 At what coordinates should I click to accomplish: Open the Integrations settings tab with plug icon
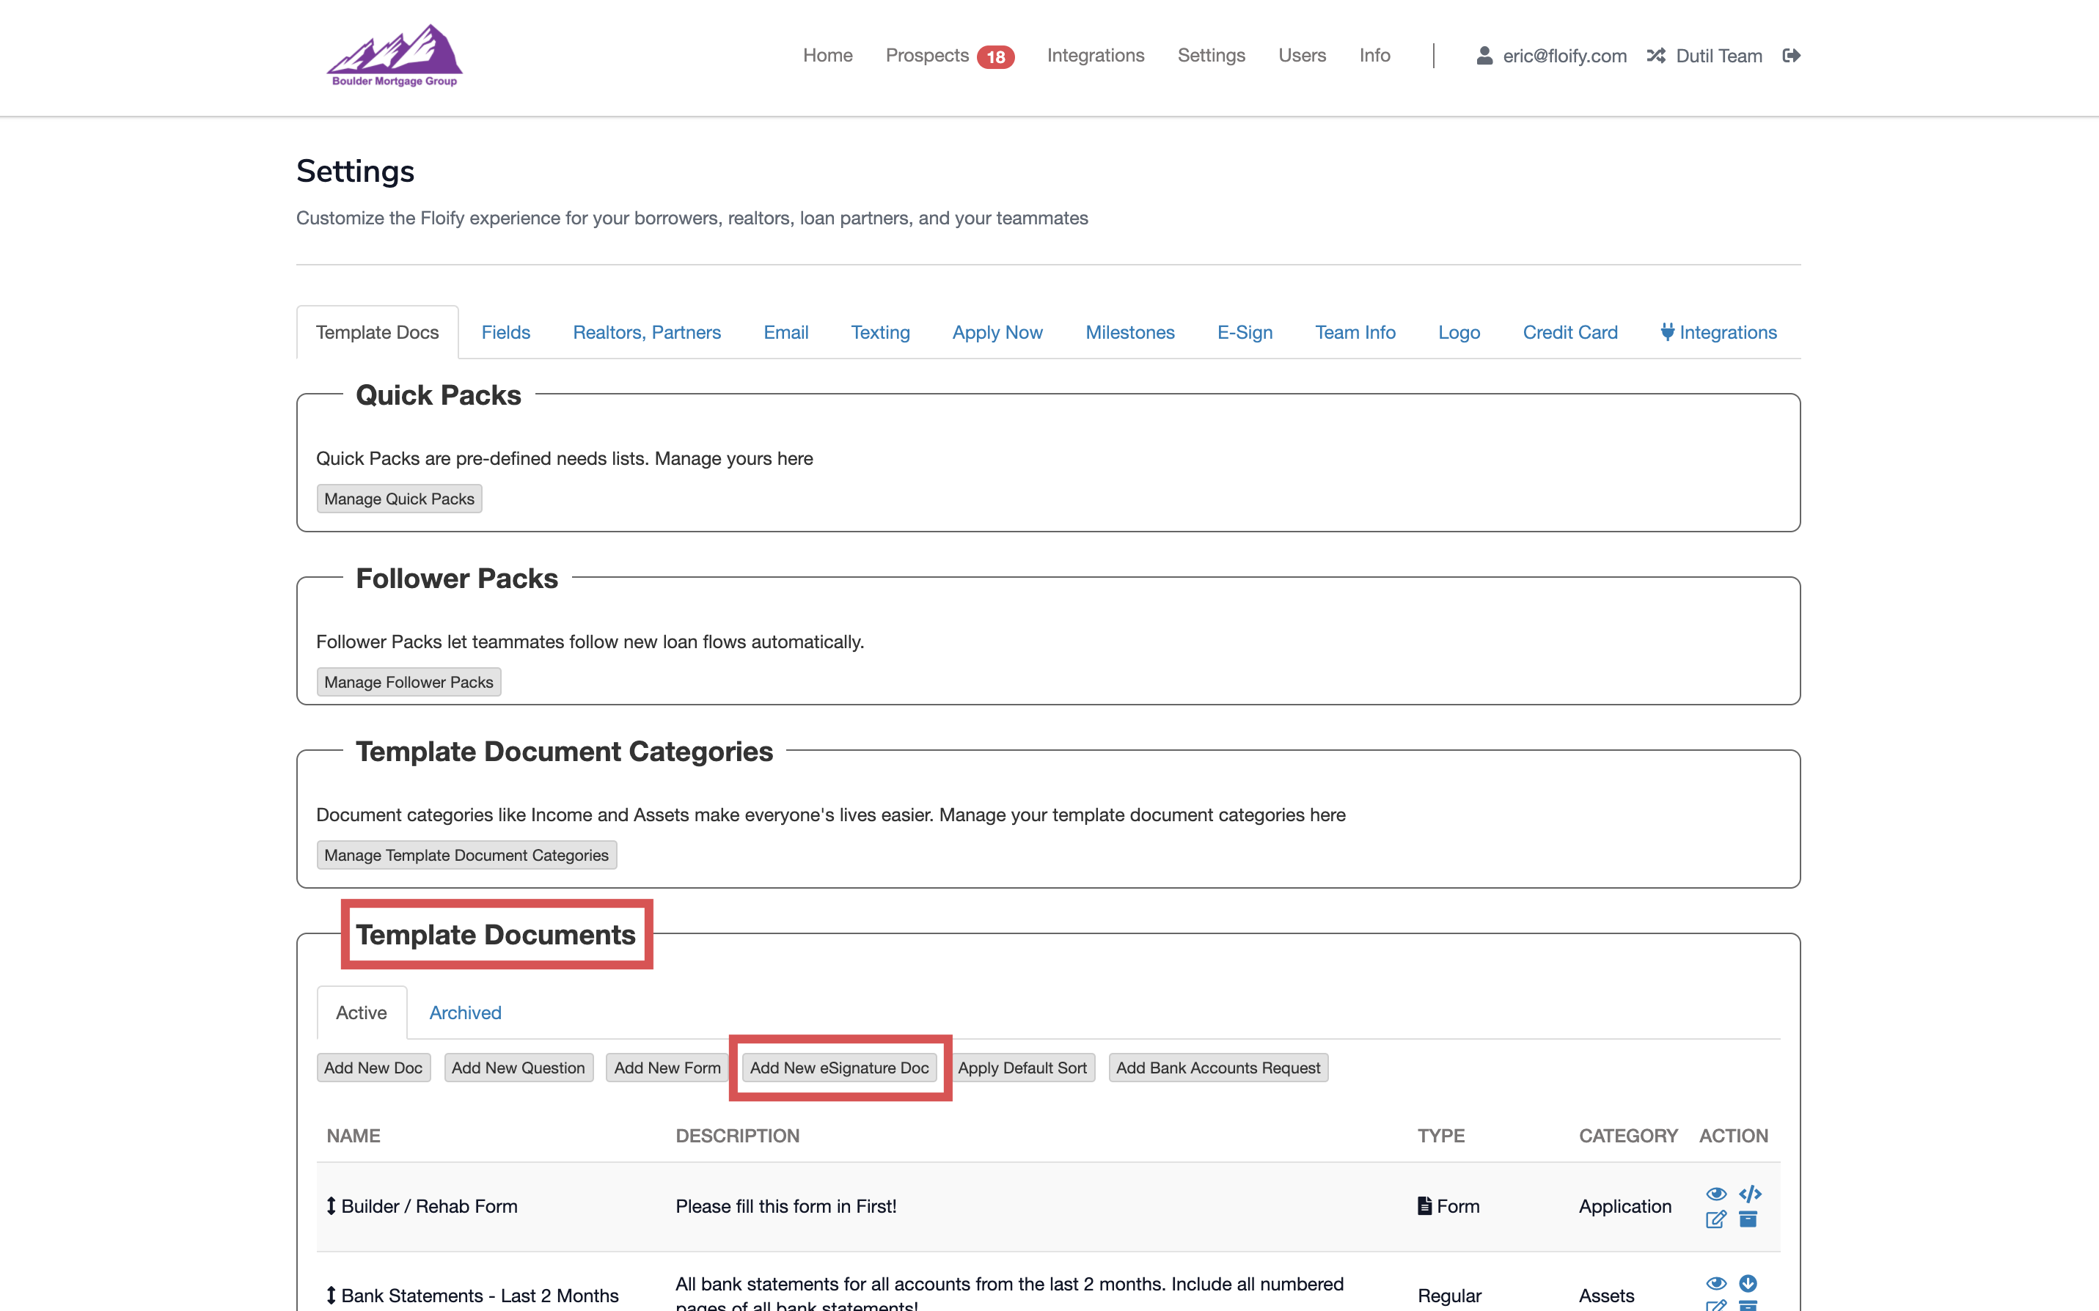[x=1718, y=332]
